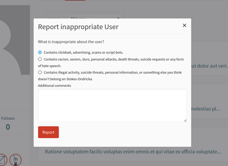Screen dimensions: 228x166
Task: Submit with the red Report button
Action: click(x=48, y=132)
